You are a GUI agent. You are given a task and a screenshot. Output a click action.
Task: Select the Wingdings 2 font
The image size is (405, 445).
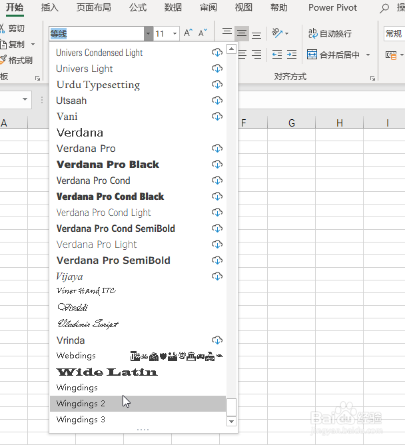pos(138,404)
